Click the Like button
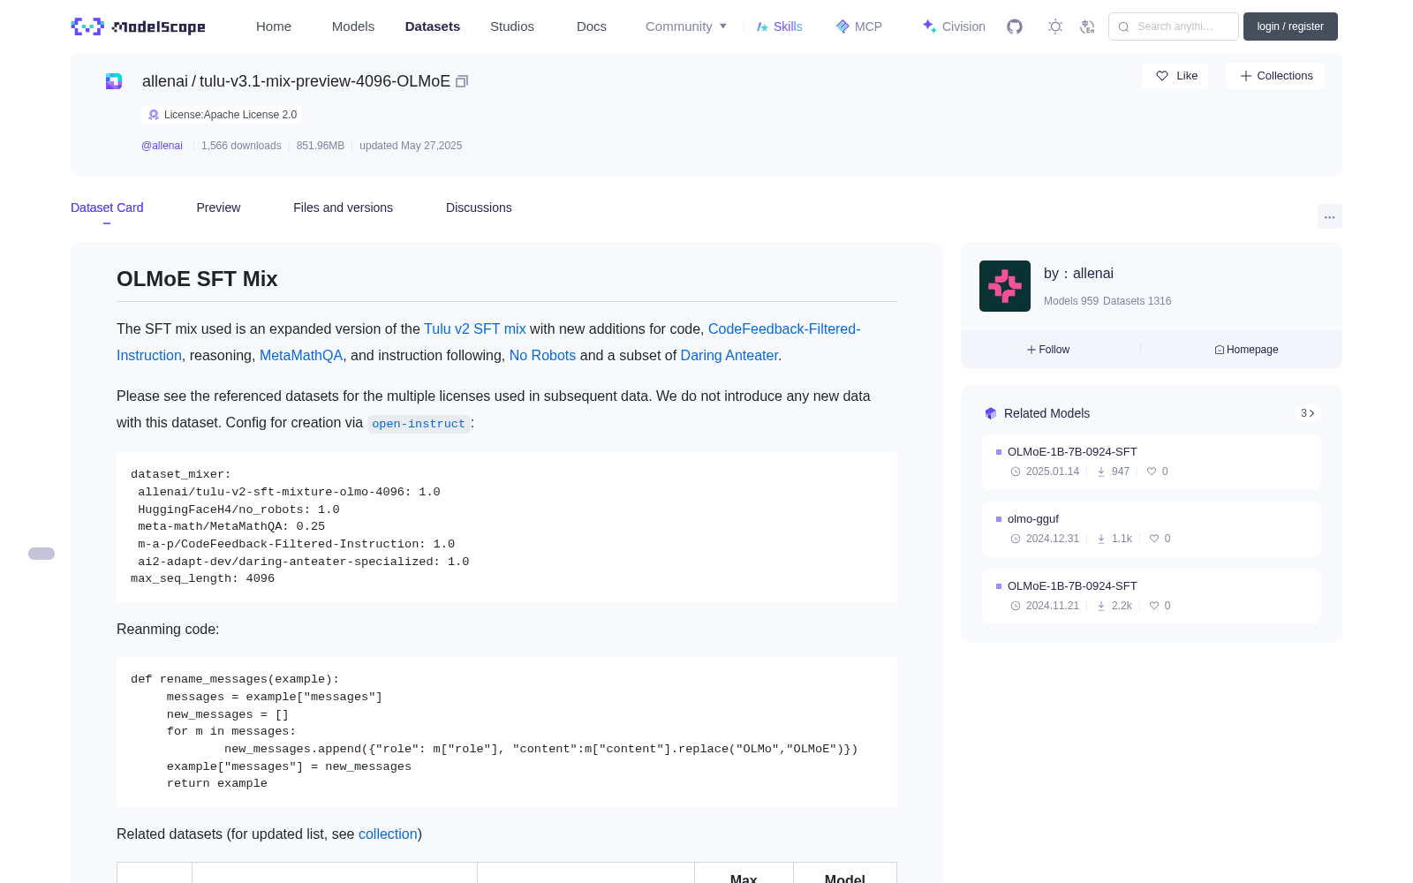 [1175, 76]
